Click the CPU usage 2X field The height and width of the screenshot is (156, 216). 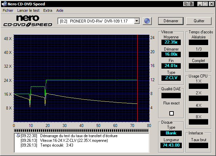click(198, 98)
